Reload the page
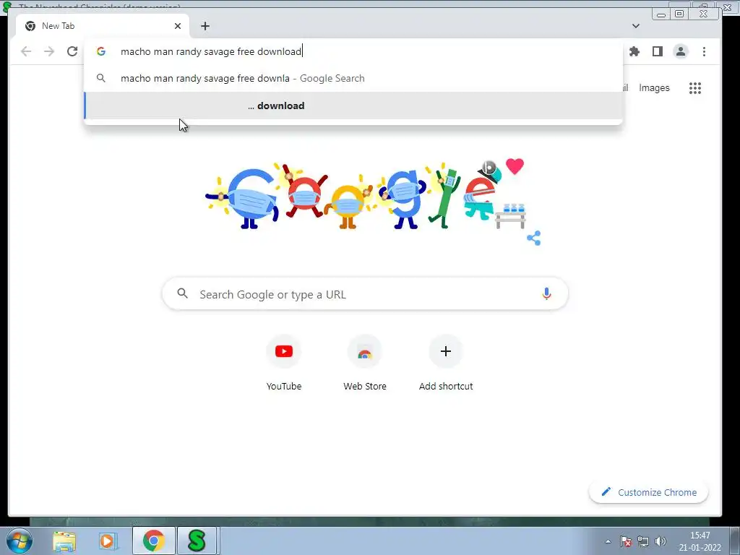This screenshot has height=555, width=740. click(x=72, y=51)
